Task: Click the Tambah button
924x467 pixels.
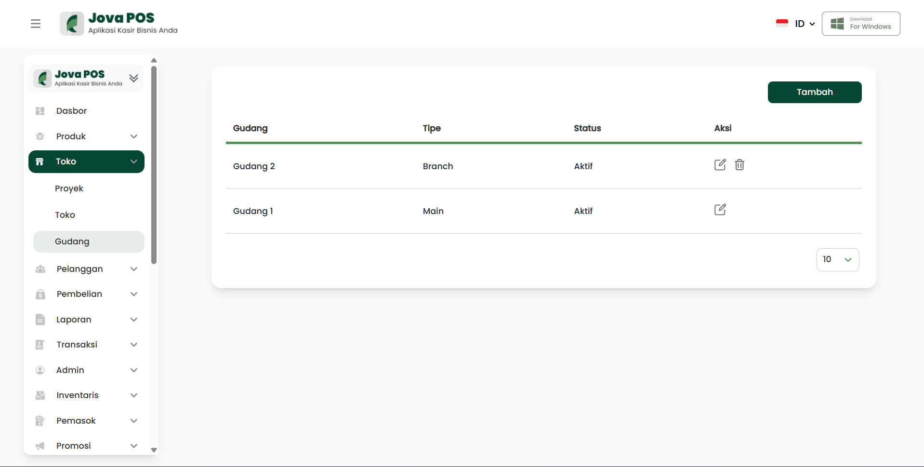Action: 814,92
